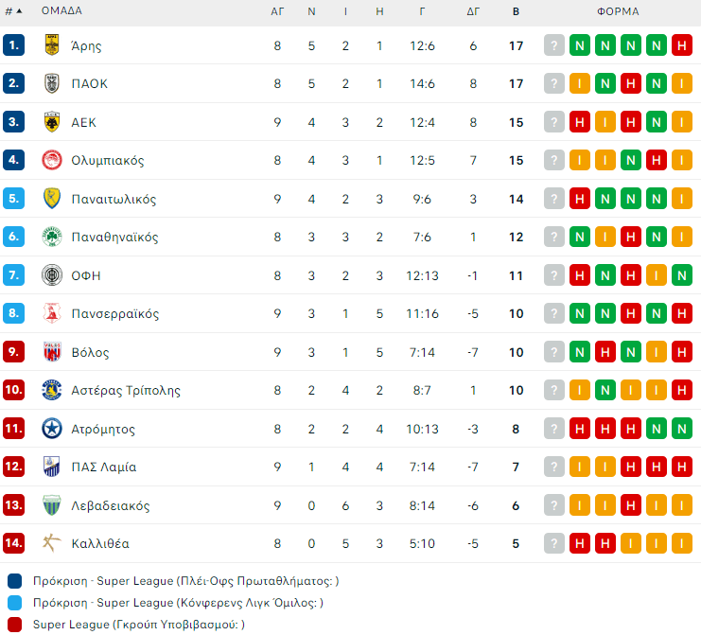This screenshot has width=701, height=635.
Task: Click the dark blue Championship Playoff legend swatch
Action: click(14, 580)
